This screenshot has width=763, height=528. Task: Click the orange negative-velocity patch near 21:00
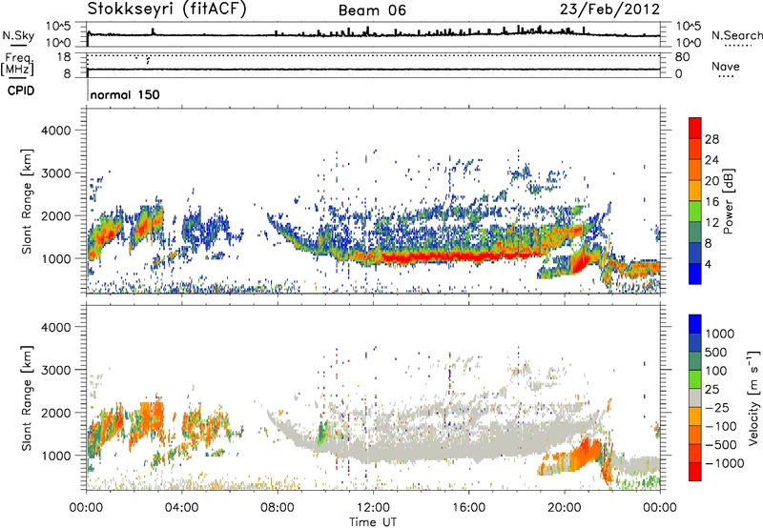(588, 455)
